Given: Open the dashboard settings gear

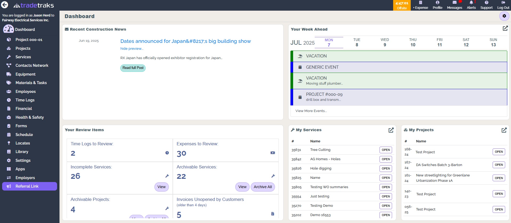Looking at the screenshot, I should coord(504,16).
